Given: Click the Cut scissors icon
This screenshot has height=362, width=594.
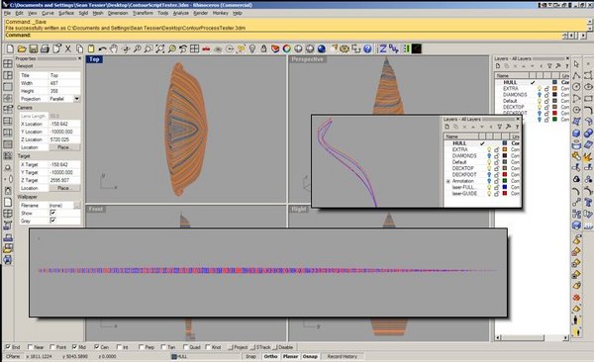Looking at the screenshot, I should click(x=68, y=48).
